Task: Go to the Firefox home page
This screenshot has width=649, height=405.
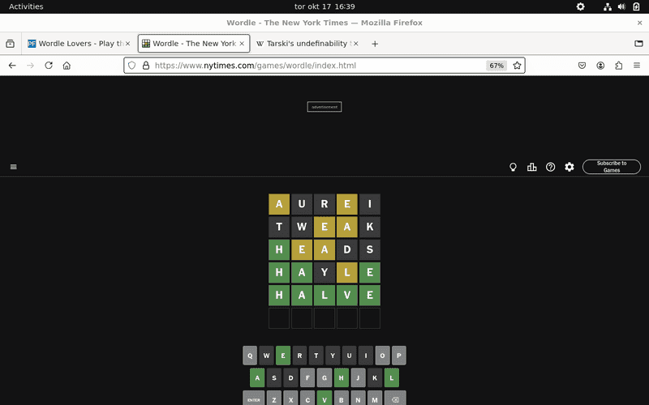Action: [x=67, y=66]
